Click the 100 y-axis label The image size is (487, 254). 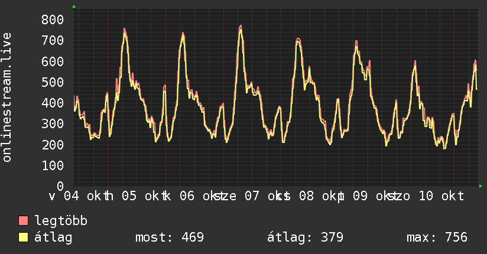53,165
